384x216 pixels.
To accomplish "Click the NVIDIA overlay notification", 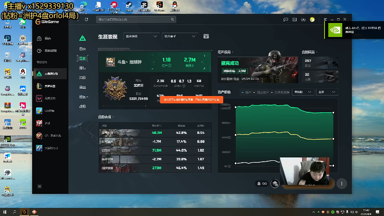I will click(x=354, y=30).
